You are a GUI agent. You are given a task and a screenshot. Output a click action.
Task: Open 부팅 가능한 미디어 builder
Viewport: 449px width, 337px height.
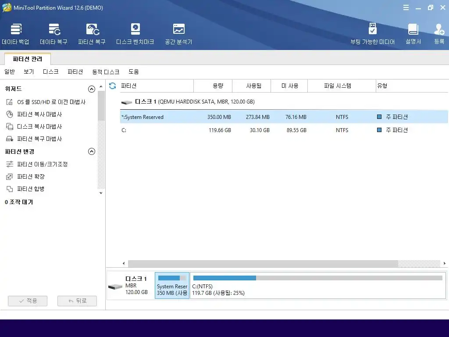373,34
